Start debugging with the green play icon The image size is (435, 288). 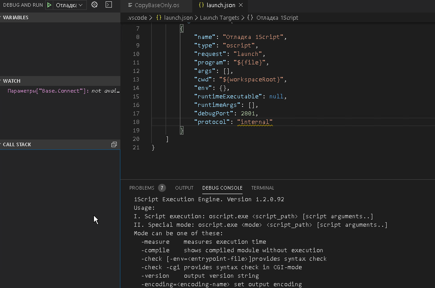(49, 4)
